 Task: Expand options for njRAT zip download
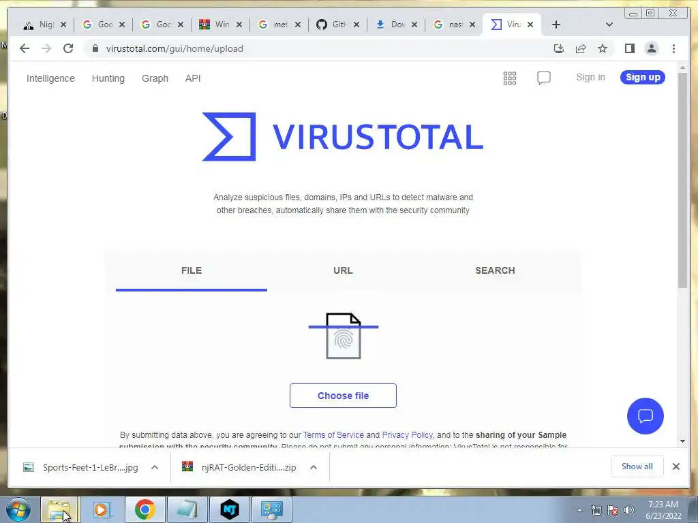[x=314, y=467]
